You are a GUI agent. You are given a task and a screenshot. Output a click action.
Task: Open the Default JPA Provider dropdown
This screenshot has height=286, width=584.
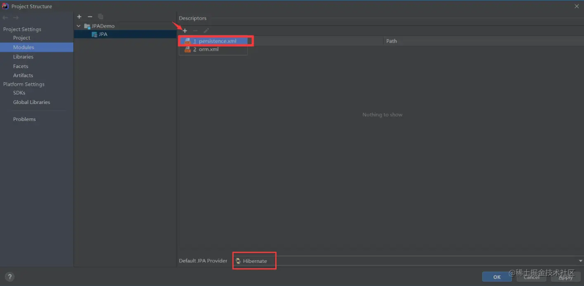580,261
